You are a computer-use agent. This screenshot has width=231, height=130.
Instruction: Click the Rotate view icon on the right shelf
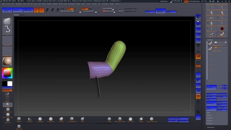point(198,91)
